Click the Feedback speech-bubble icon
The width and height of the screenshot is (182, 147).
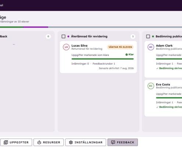[113, 142]
